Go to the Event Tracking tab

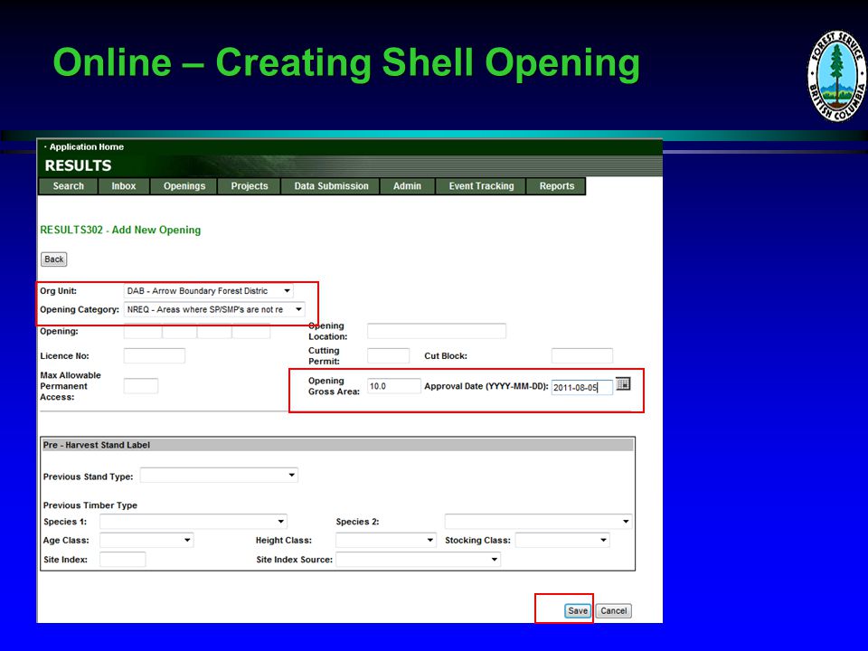(481, 186)
